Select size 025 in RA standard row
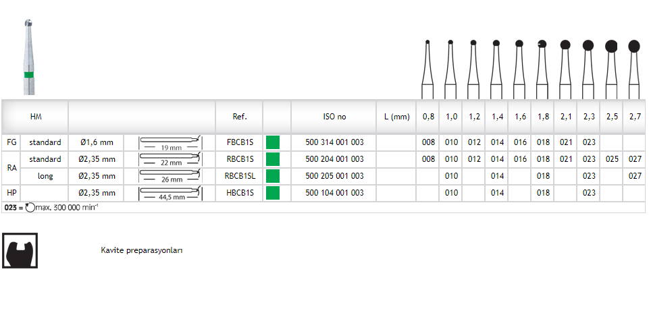Image resolution: width=649 pixels, height=315 pixels. (612, 159)
